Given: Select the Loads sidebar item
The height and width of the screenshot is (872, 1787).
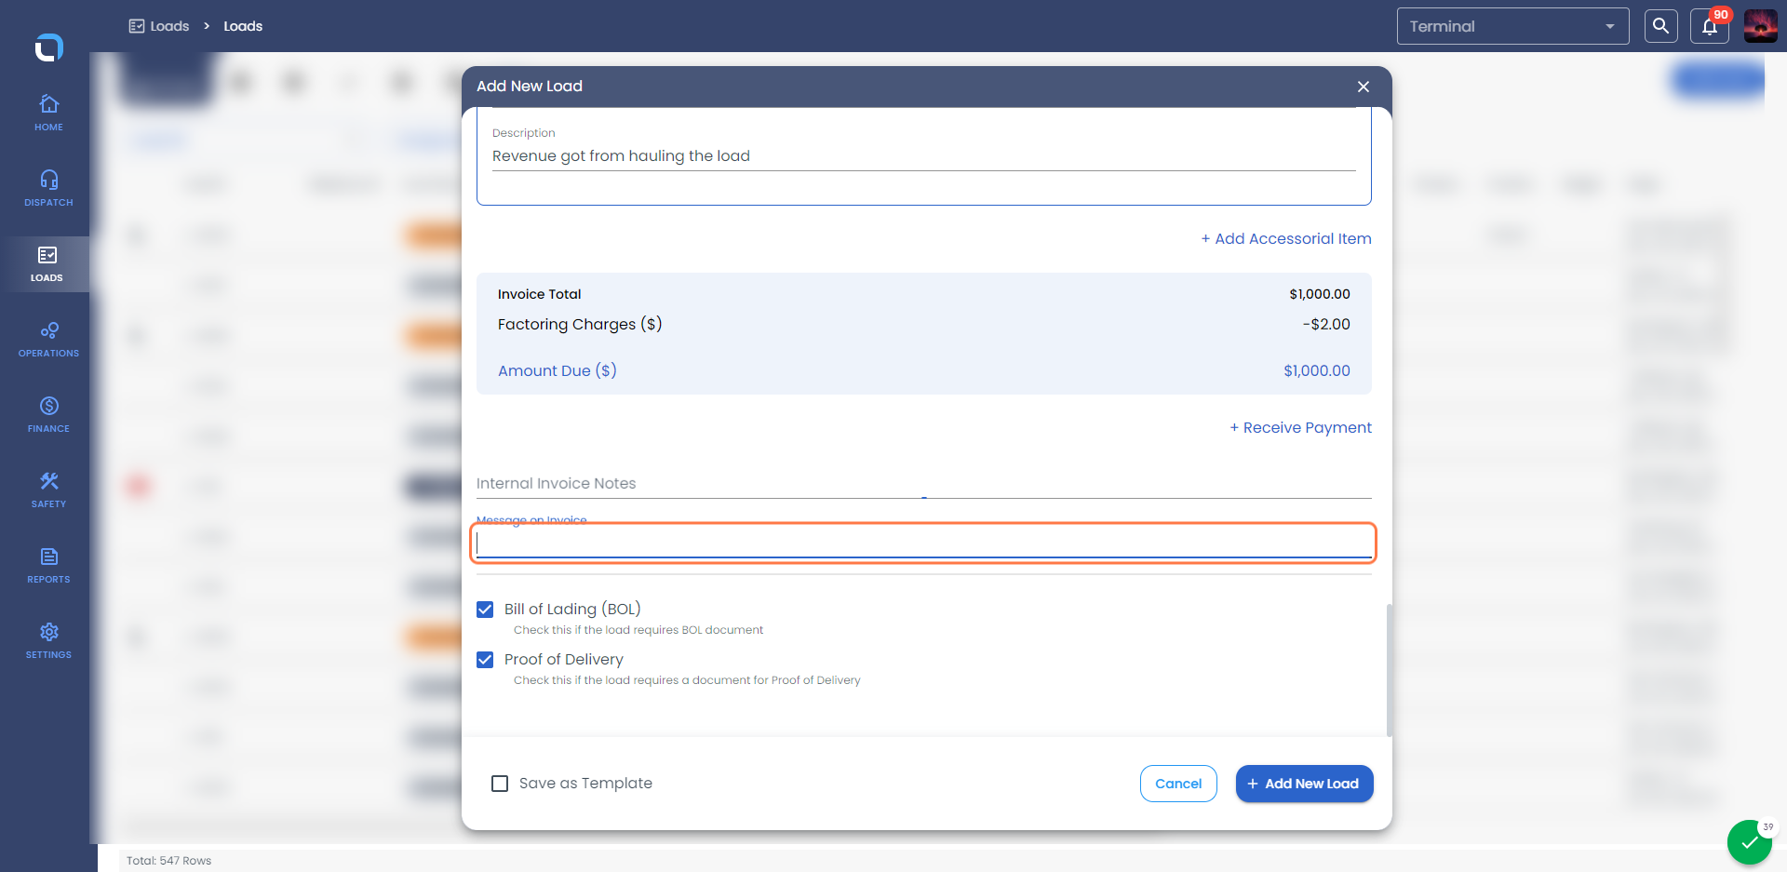Looking at the screenshot, I should coord(47,264).
